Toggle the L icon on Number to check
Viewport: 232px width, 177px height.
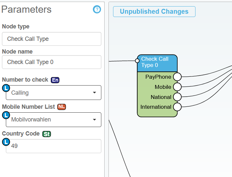(x=6, y=88)
